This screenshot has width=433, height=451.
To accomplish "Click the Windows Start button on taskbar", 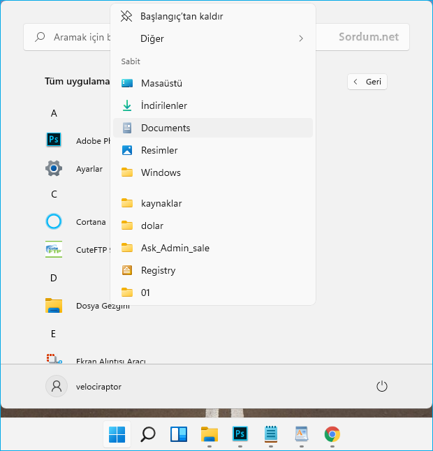I will 117,434.
